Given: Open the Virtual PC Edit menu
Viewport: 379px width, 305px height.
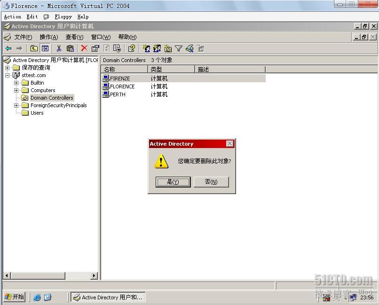Looking at the screenshot, I should (x=32, y=16).
